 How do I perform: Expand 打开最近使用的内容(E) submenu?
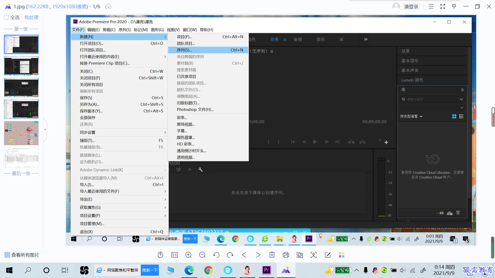click(165, 57)
